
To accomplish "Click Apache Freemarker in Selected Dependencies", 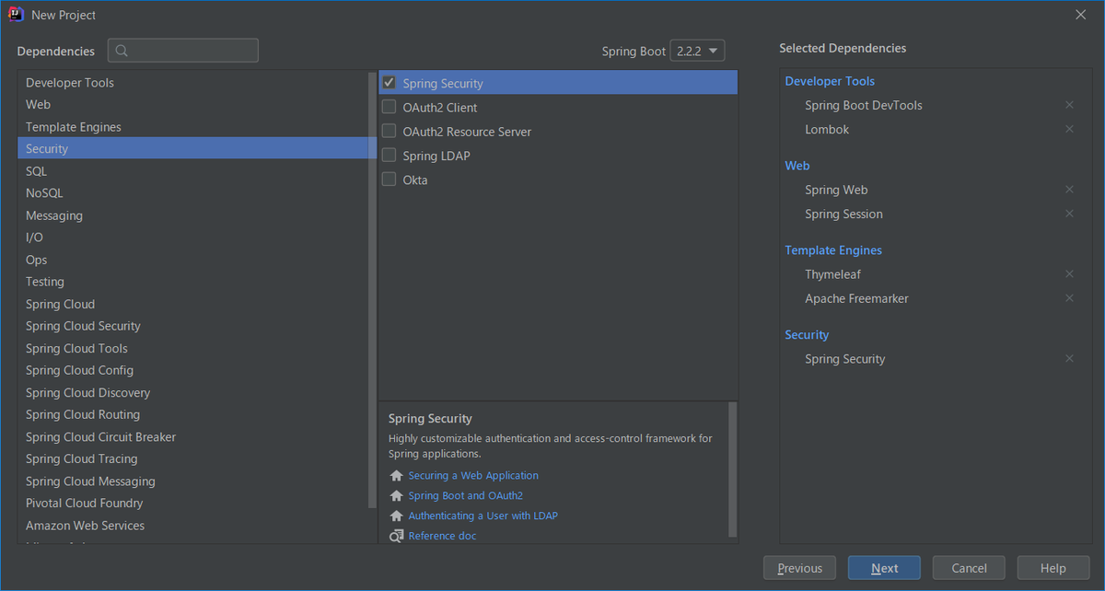I will 856,298.
